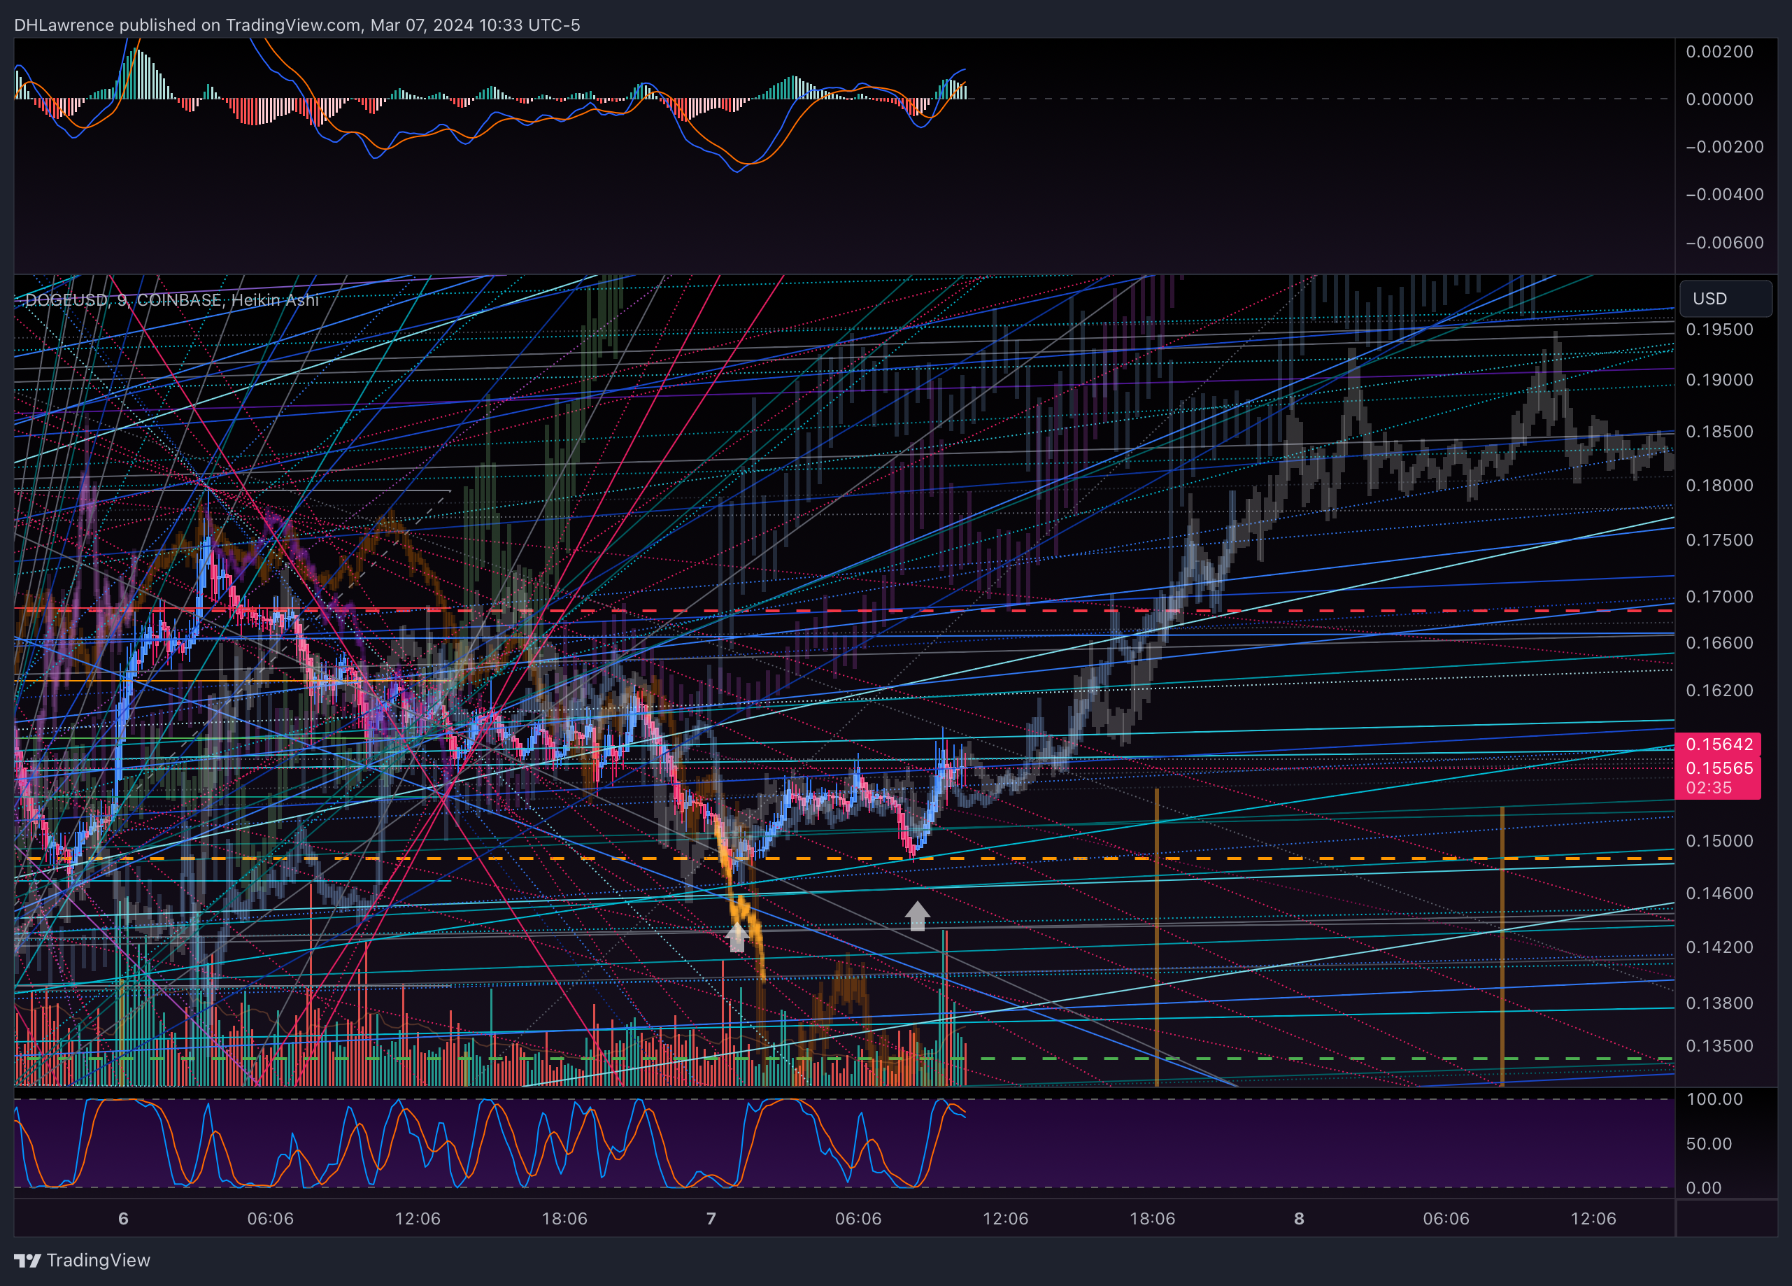Click the 0.00 stochastic scale label
1792x1286 pixels.
click(x=1702, y=1188)
